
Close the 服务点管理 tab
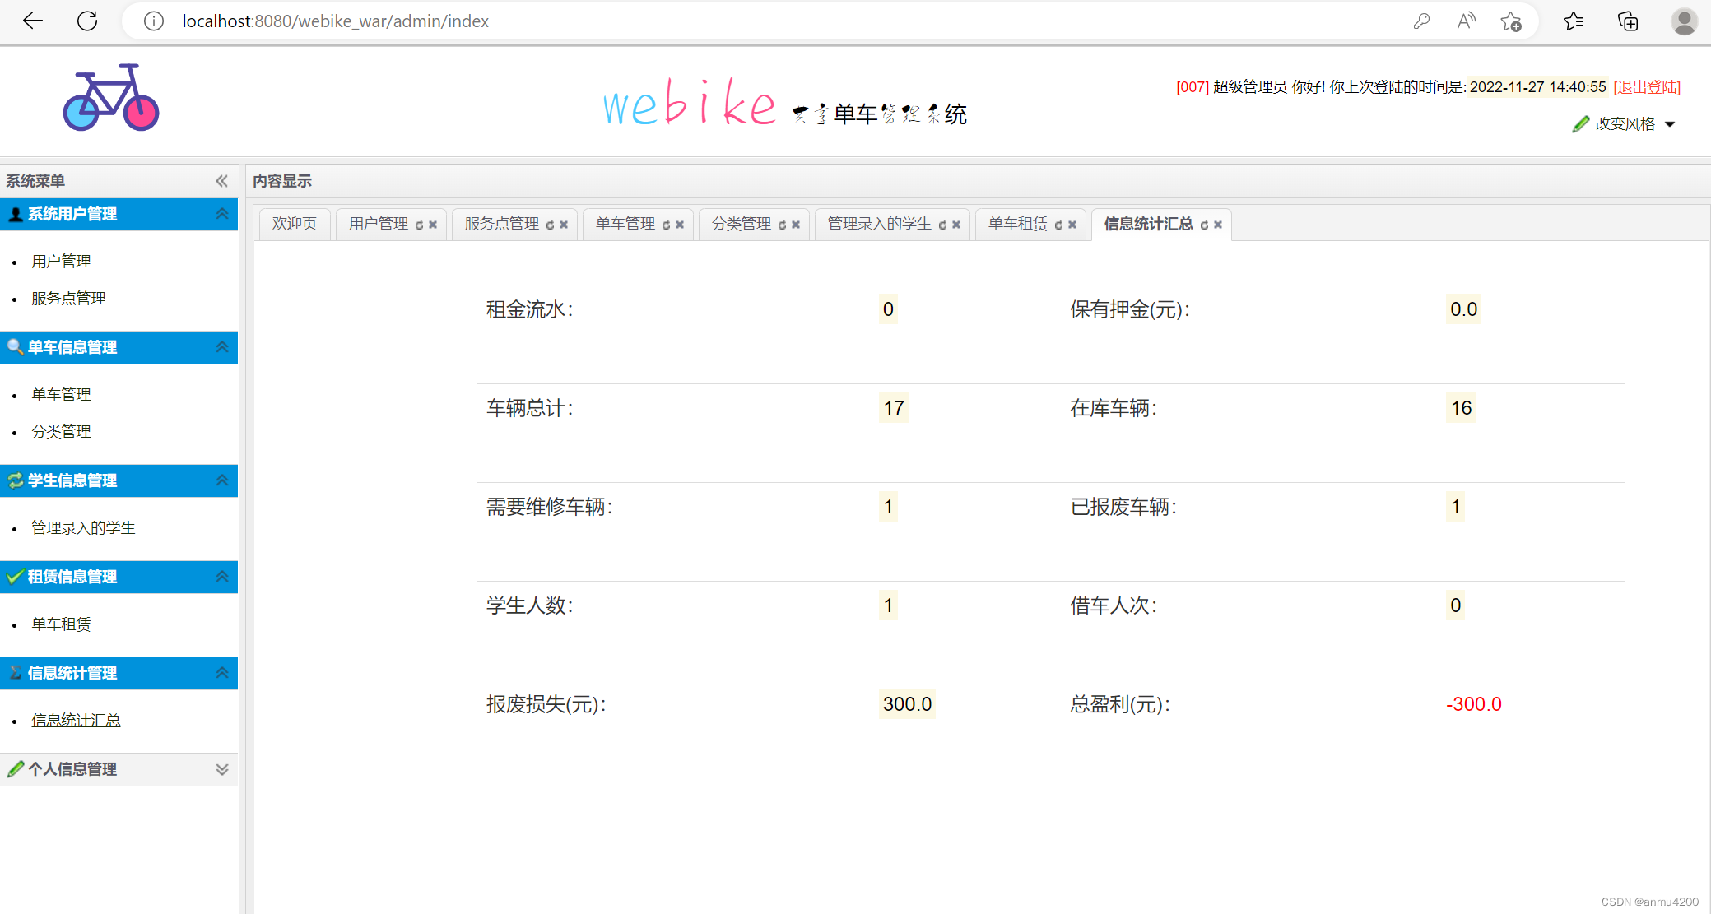564,225
